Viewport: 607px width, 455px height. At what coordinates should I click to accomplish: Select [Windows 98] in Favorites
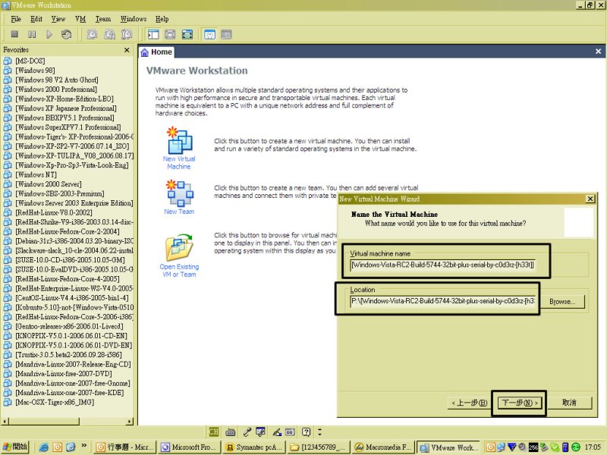(x=35, y=70)
